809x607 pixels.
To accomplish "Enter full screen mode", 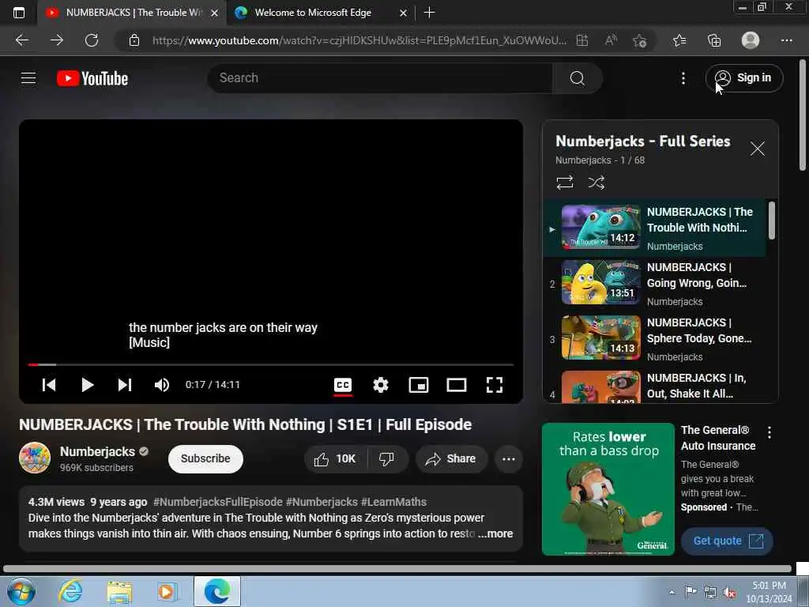I will point(495,385).
